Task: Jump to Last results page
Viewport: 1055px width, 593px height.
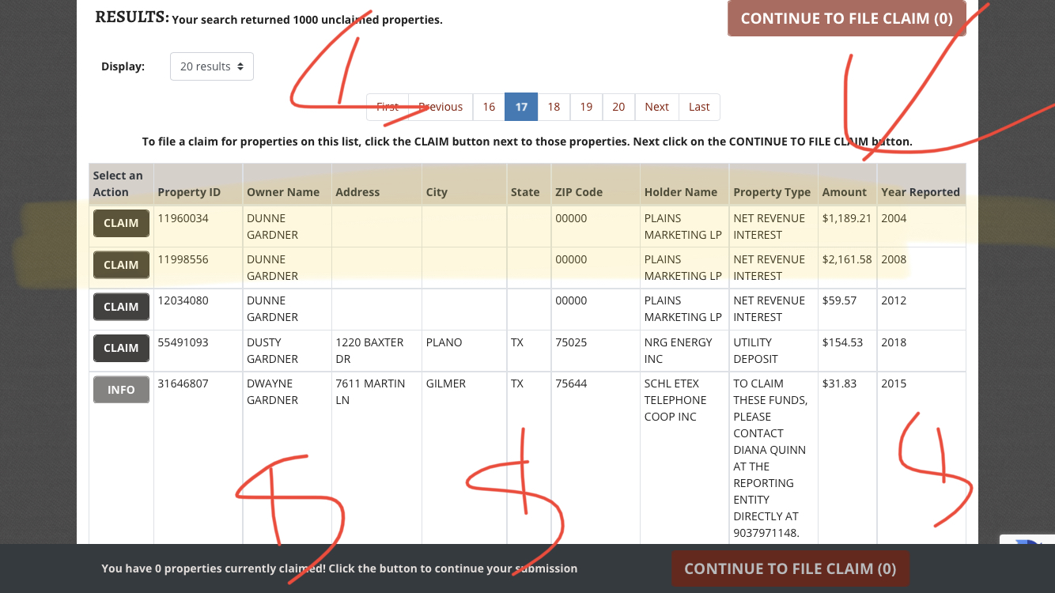Action: [x=699, y=107]
